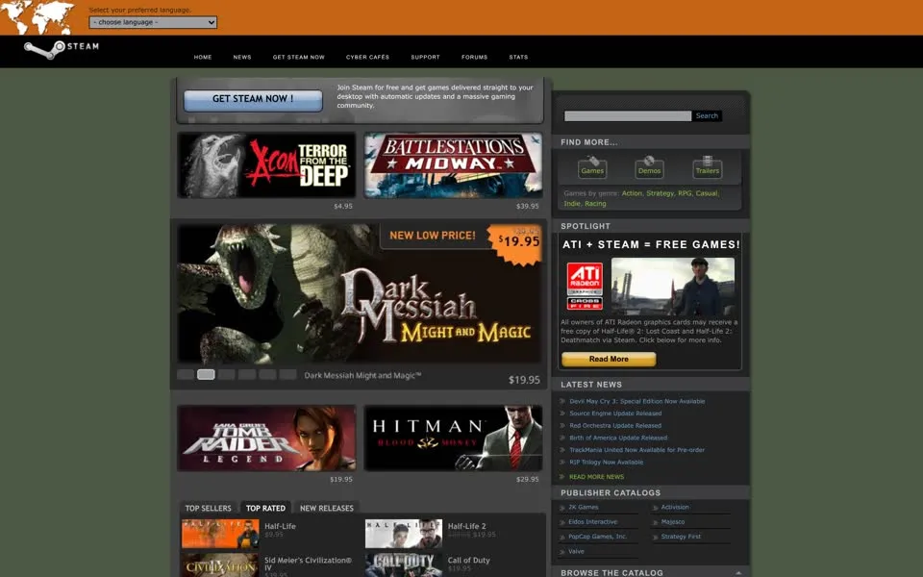The width and height of the screenshot is (923, 577).
Task: Open RIP Trilogy Now Available news
Action: pyautogui.click(x=607, y=463)
